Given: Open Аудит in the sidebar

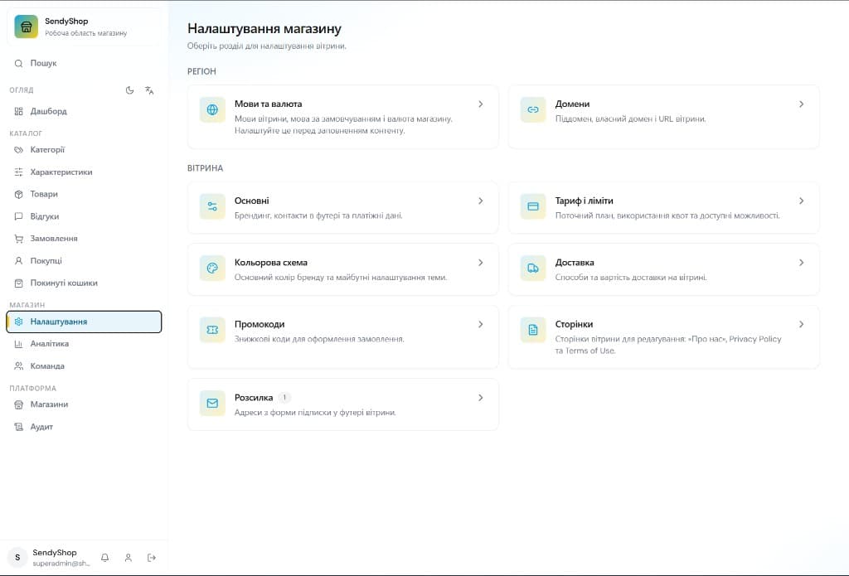Looking at the screenshot, I should point(84,427).
